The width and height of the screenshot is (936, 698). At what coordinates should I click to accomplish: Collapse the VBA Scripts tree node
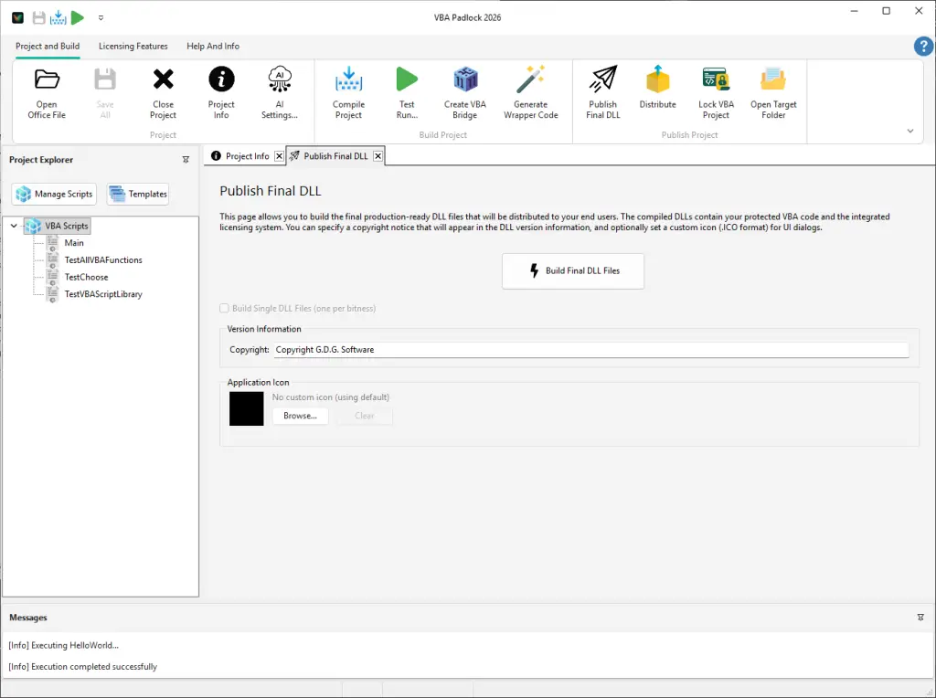(13, 226)
